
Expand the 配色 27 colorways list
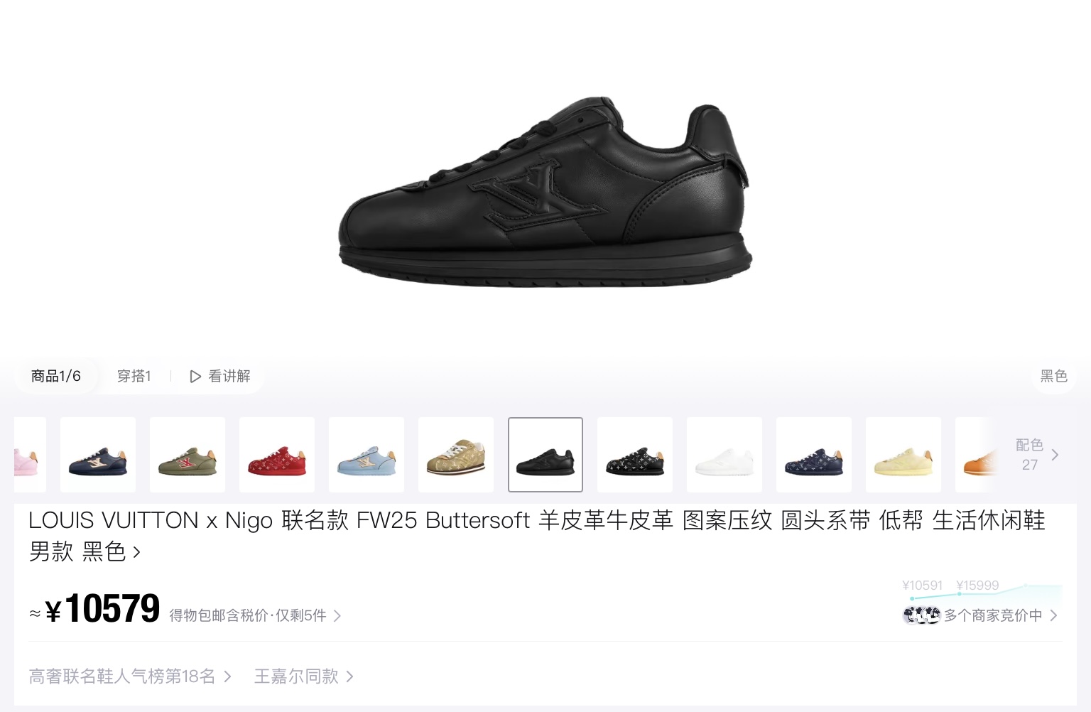(x=1037, y=455)
